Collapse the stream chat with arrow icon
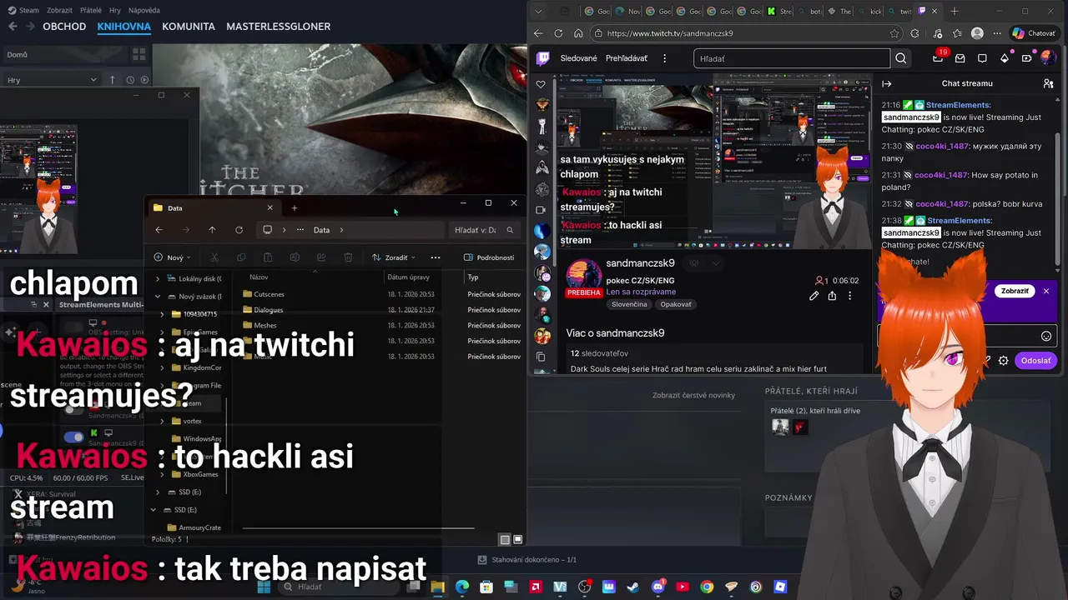The height and width of the screenshot is (600, 1068). 887,83
